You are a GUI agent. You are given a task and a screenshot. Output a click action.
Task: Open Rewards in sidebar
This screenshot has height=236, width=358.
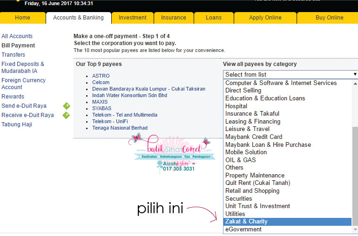click(13, 97)
